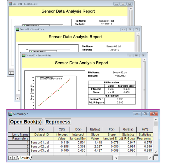
Task: Click cell Sensor01.dat in Summary
Action: point(41,143)
